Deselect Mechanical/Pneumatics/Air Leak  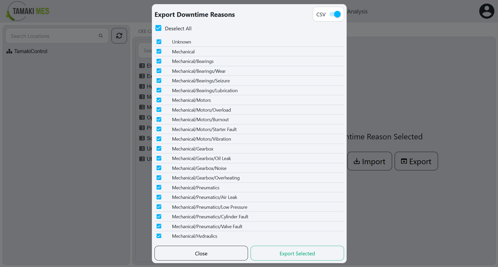[159, 197]
